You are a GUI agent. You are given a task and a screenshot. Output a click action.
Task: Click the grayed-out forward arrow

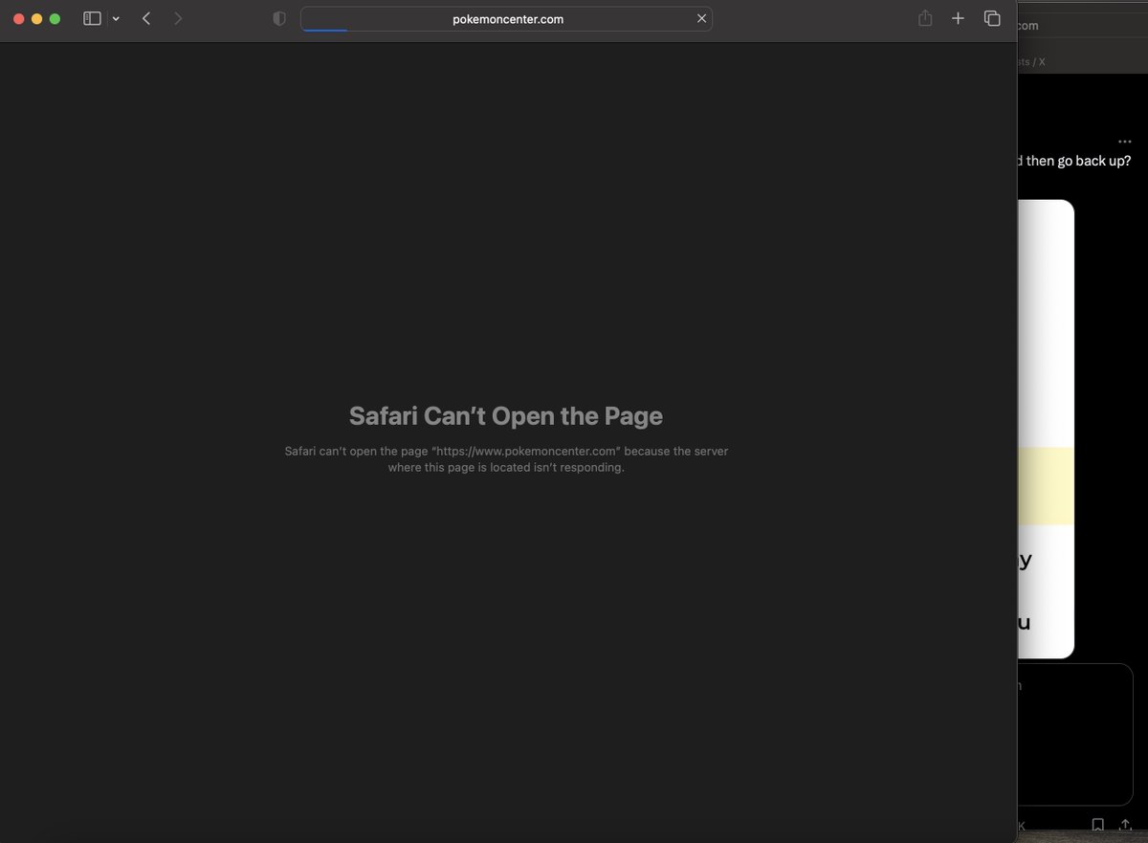(178, 18)
